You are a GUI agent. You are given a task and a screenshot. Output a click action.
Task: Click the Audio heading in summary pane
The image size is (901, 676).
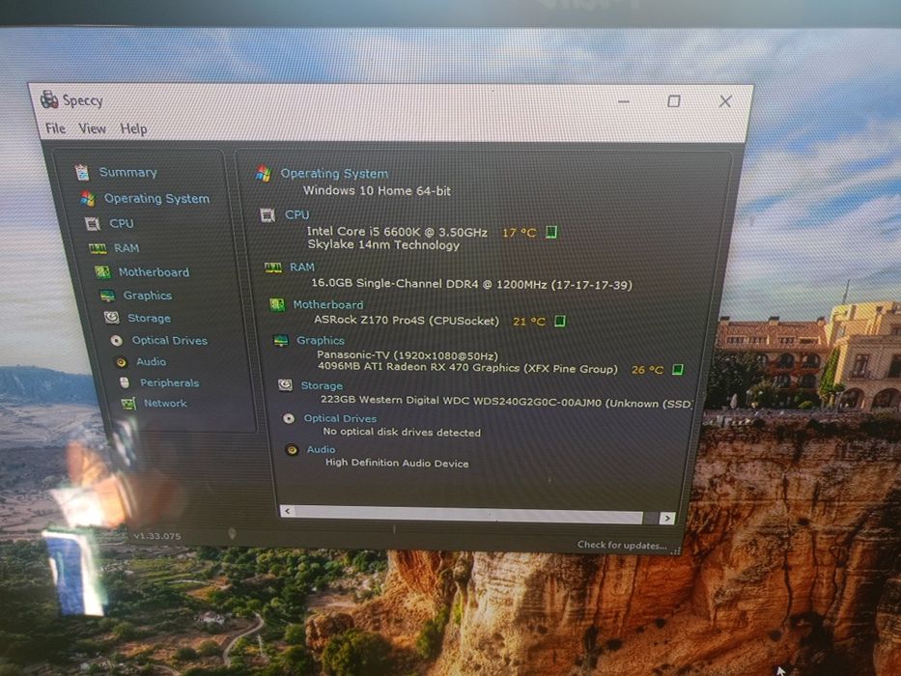[321, 449]
